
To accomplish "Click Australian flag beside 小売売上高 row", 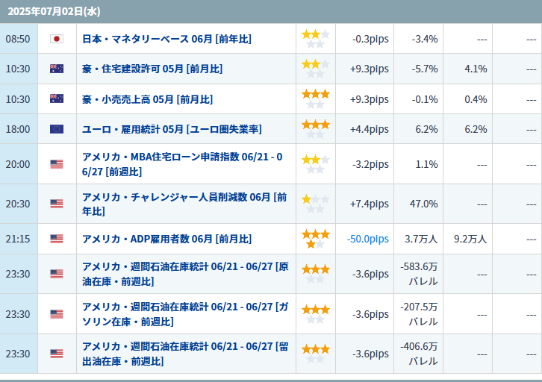I will pyautogui.click(x=57, y=99).
